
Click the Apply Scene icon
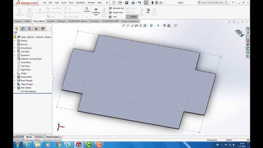169,25
